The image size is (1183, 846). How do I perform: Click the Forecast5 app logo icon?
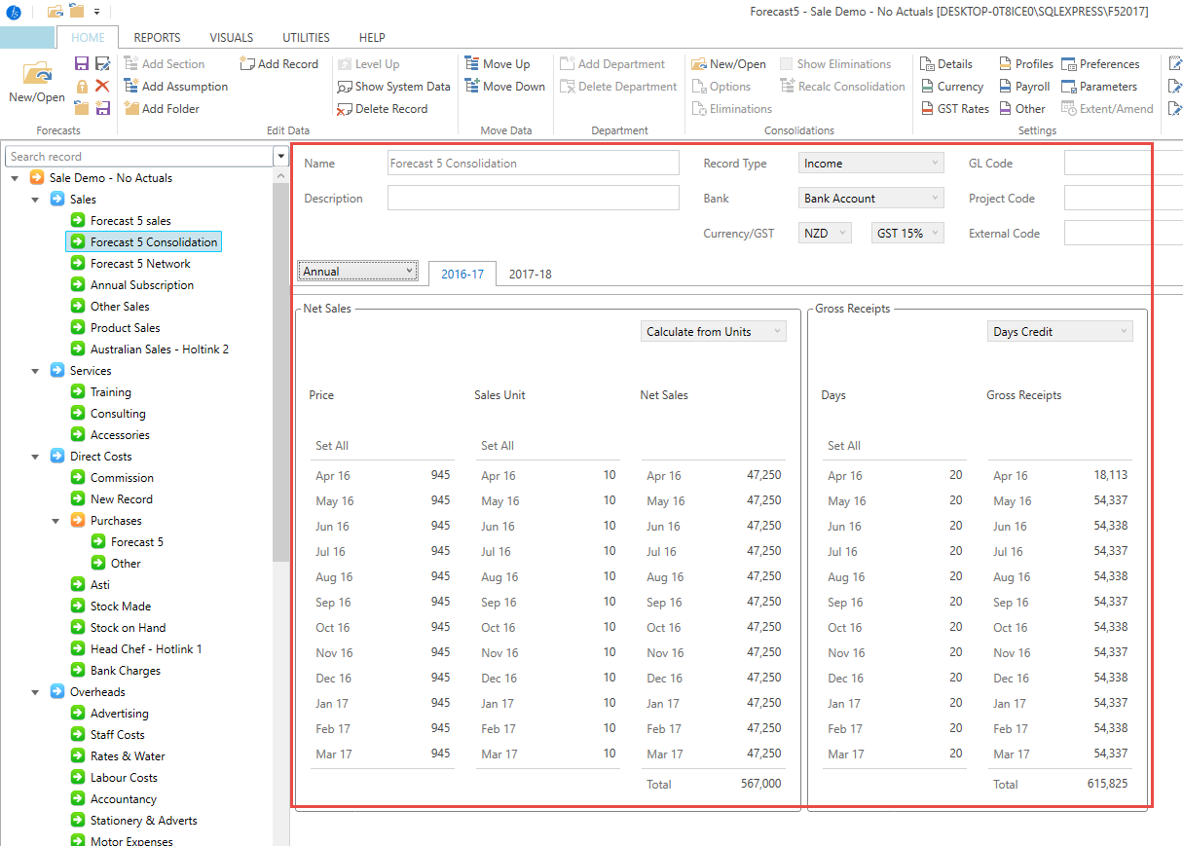pyautogui.click(x=14, y=12)
